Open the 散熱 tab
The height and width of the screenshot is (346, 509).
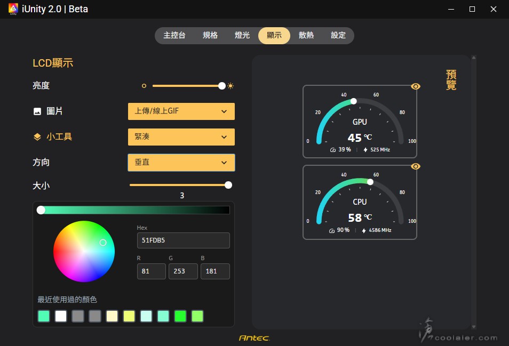tap(306, 36)
